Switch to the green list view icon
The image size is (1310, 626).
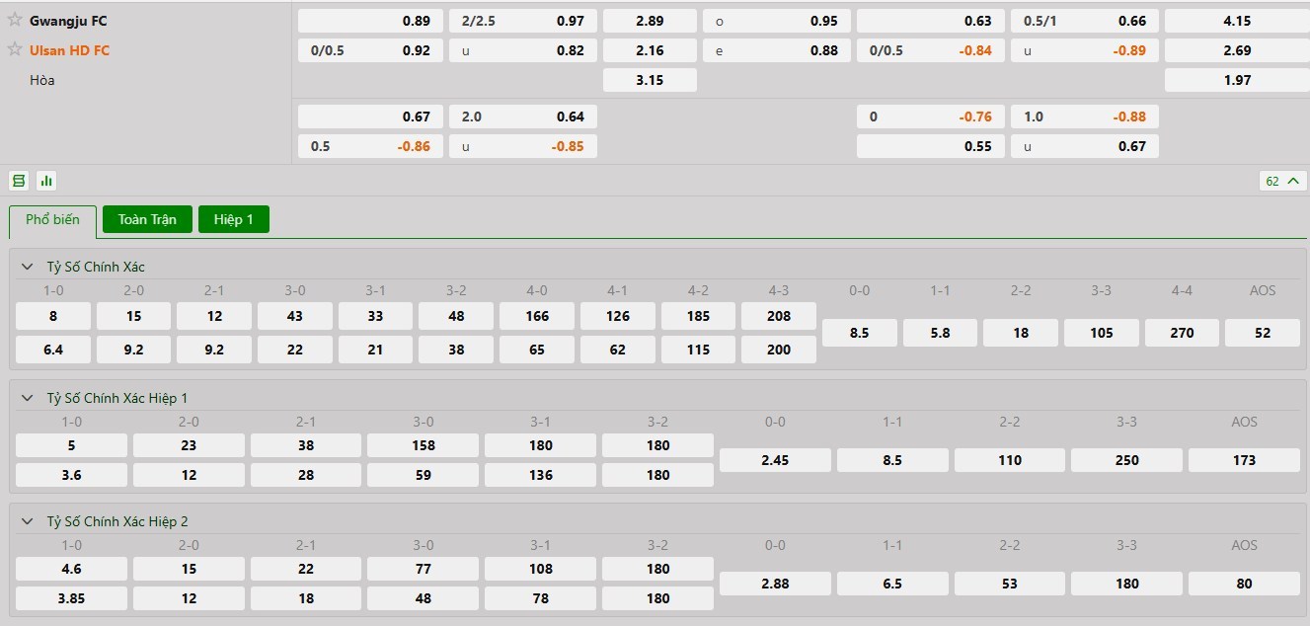coord(18,181)
